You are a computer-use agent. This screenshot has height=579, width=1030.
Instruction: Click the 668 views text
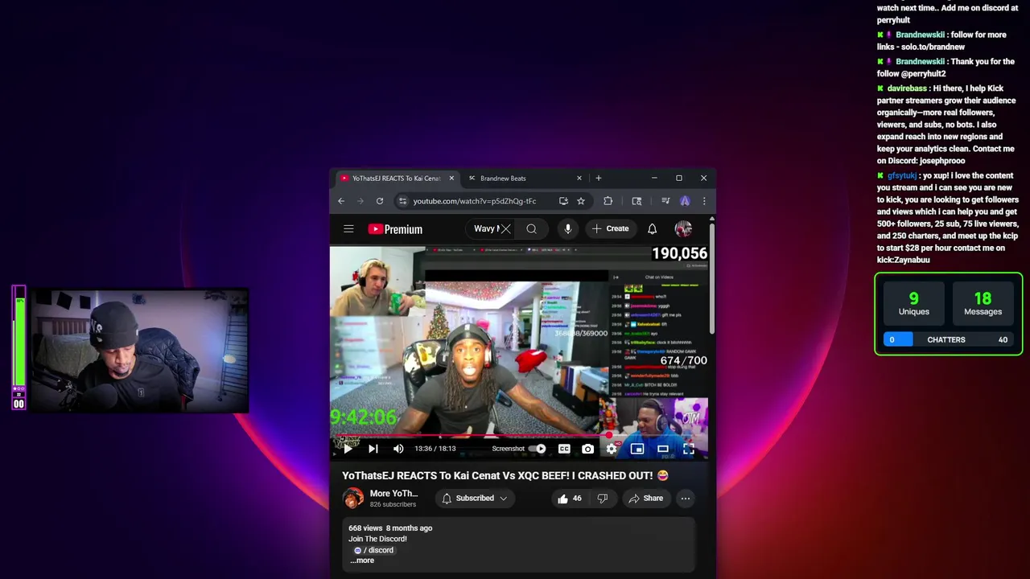(365, 528)
